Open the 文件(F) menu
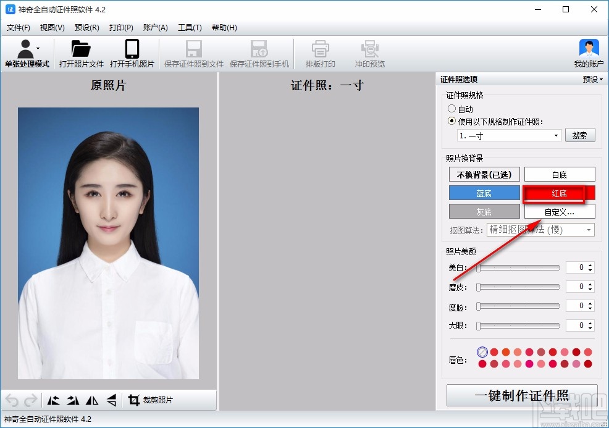609x428 pixels. pos(19,28)
